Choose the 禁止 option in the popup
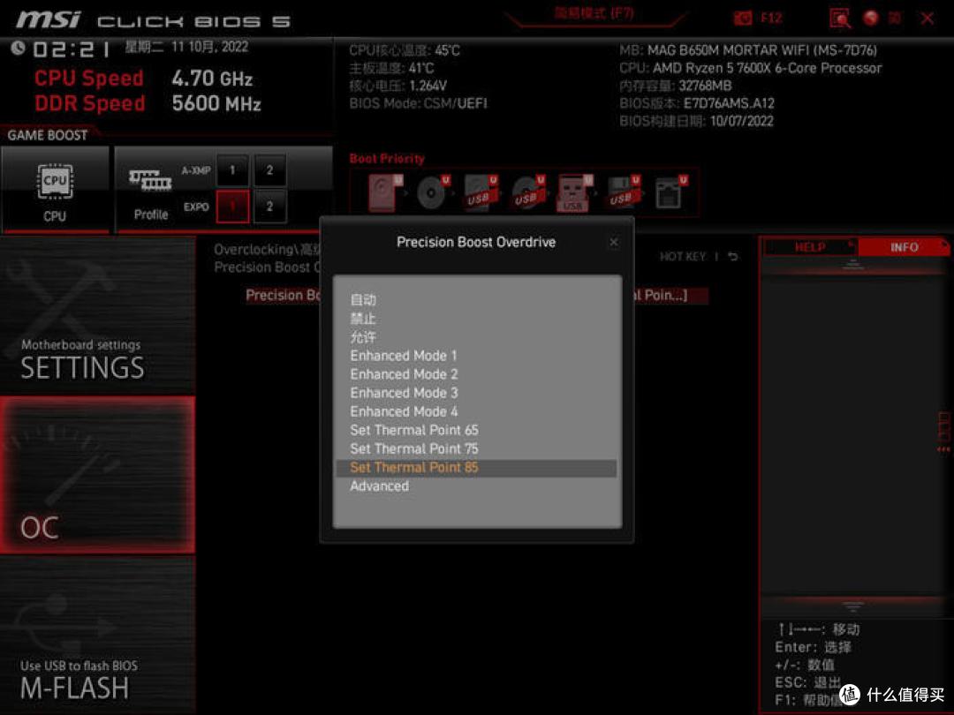 (x=363, y=319)
